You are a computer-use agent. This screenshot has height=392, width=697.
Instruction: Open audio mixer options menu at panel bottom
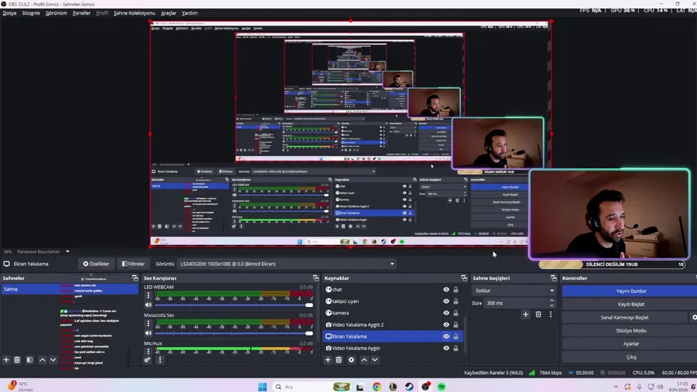(x=160, y=360)
